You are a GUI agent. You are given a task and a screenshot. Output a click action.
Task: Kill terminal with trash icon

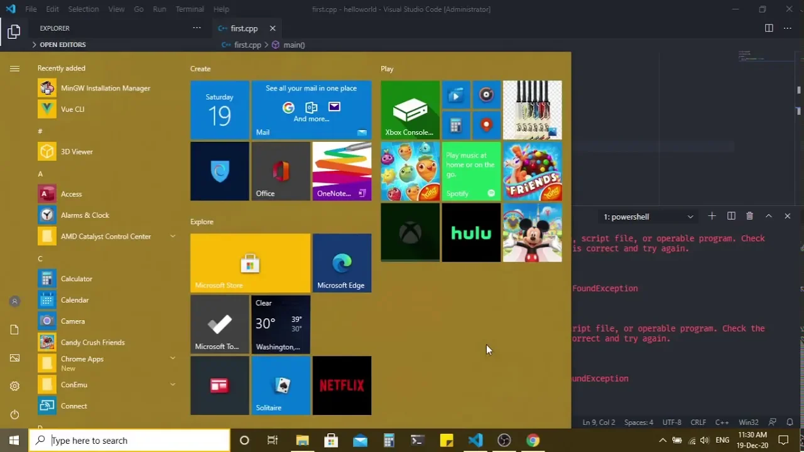749,216
